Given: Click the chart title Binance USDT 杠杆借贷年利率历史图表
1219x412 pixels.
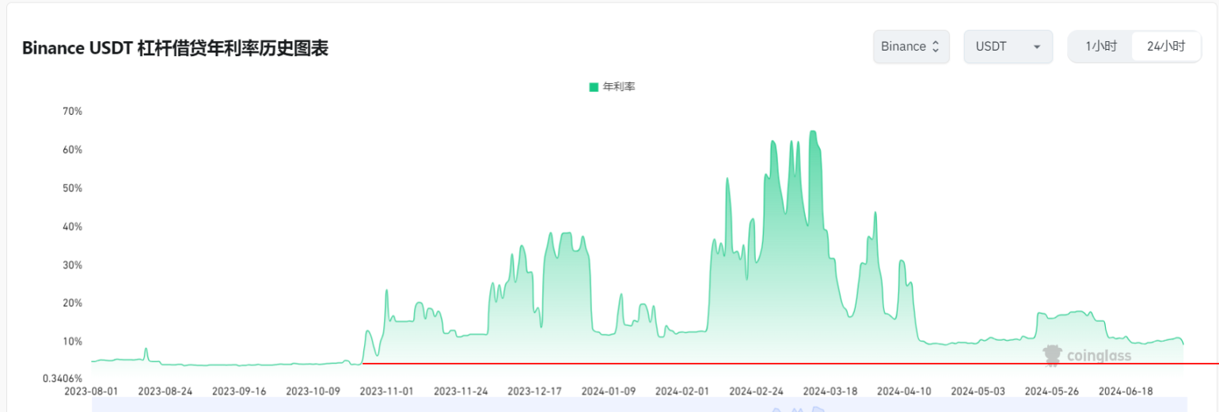Looking at the screenshot, I should pos(175,48).
